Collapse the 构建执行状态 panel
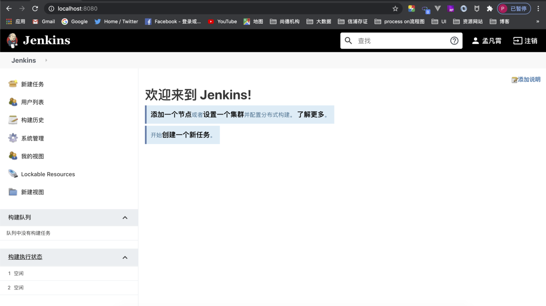The height and width of the screenshot is (306, 546). coord(125,257)
